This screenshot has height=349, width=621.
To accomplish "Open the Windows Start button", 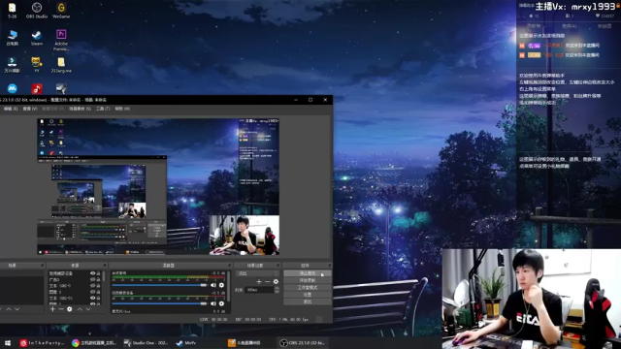I will click(8, 342).
